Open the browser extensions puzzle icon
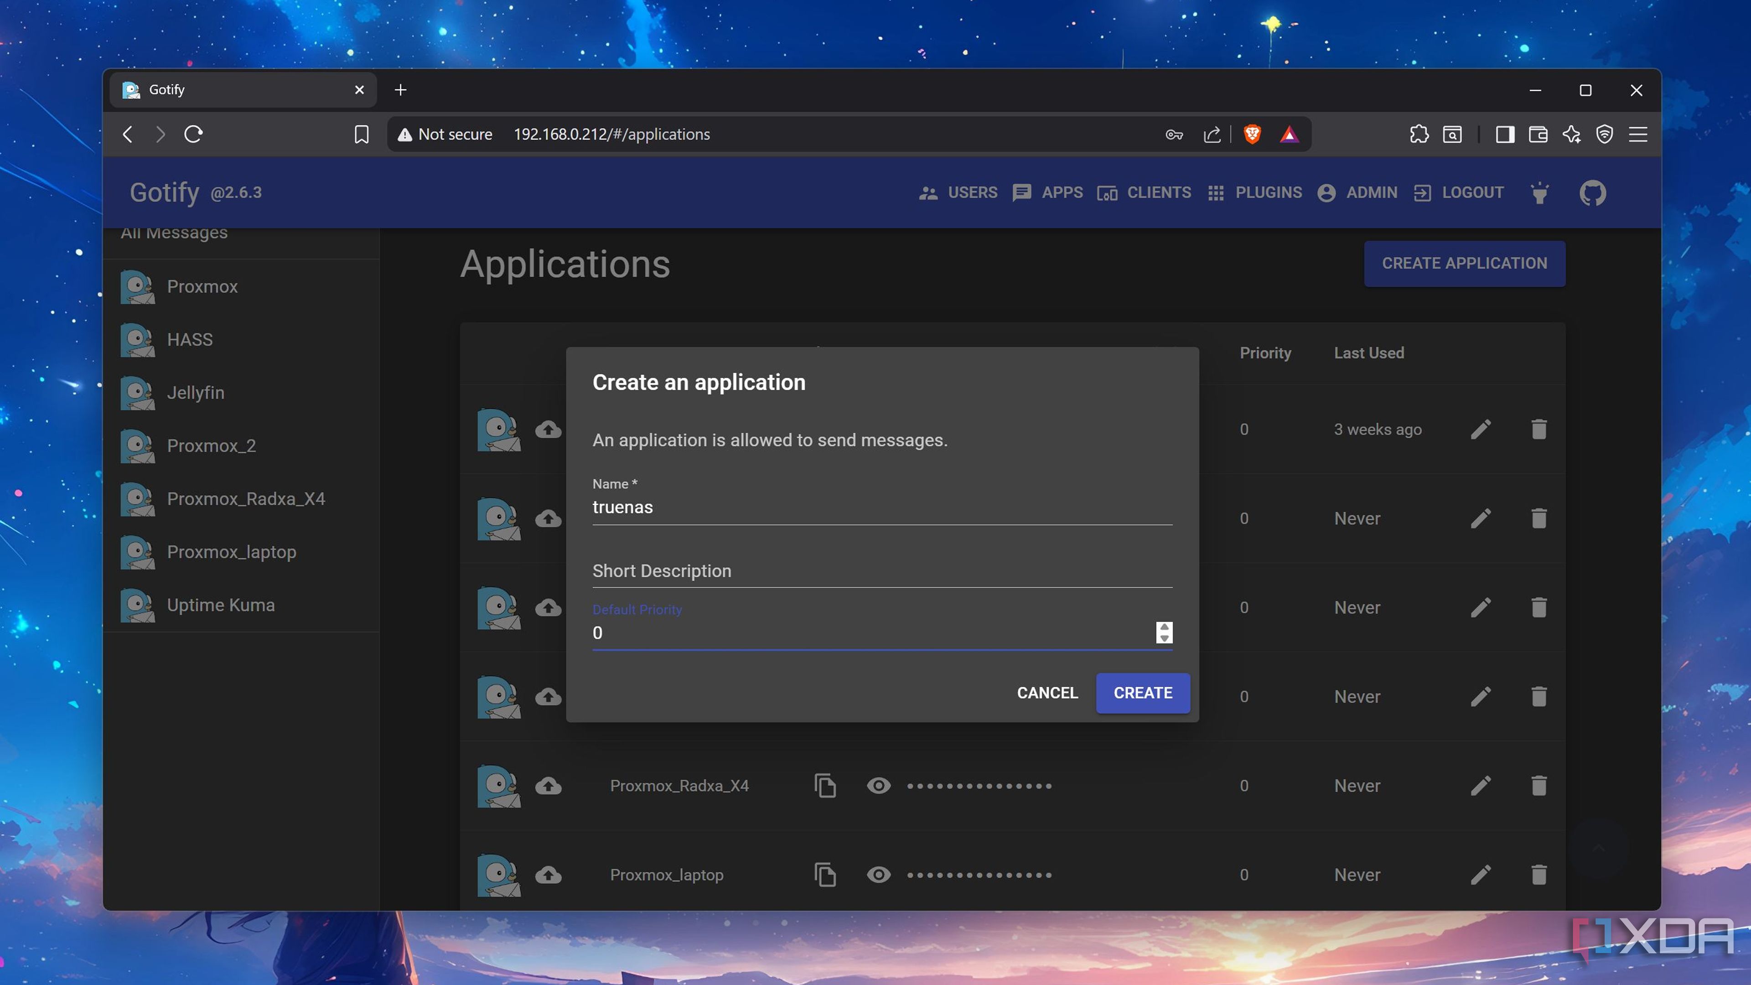 pyautogui.click(x=1419, y=134)
